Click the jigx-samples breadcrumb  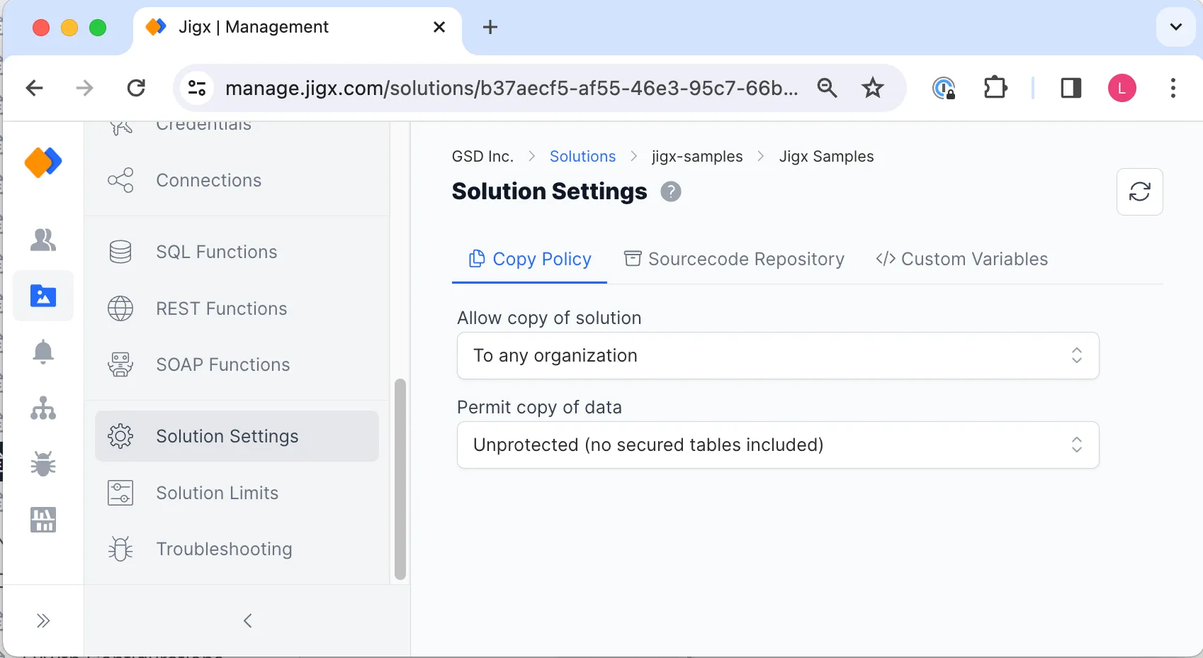click(x=697, y=157)
